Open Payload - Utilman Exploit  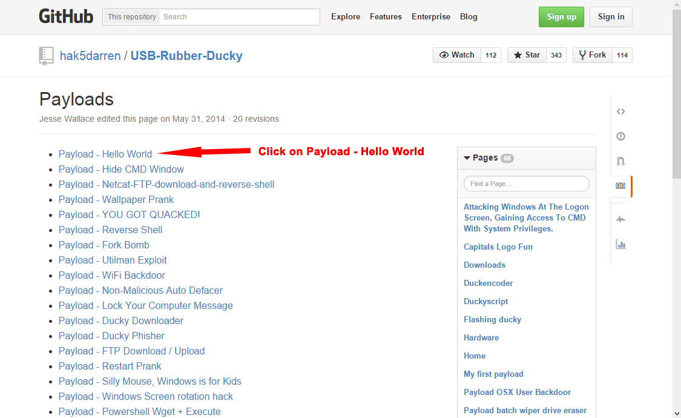[x=113, y=260]
